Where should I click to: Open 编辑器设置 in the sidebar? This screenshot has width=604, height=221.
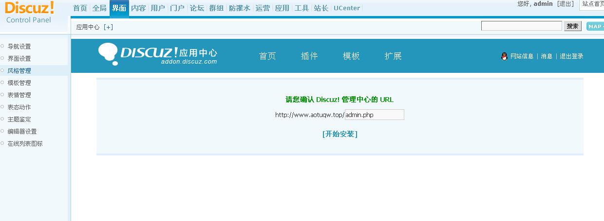pos(22,132)
